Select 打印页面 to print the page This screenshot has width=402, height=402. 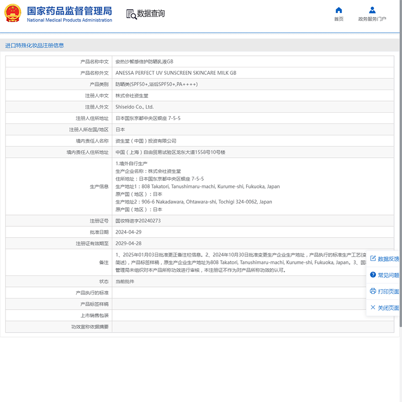click(388, 291)
